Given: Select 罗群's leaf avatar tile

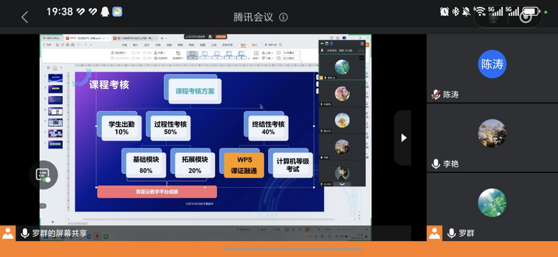Looking at the screenshot, I should 492,203.
